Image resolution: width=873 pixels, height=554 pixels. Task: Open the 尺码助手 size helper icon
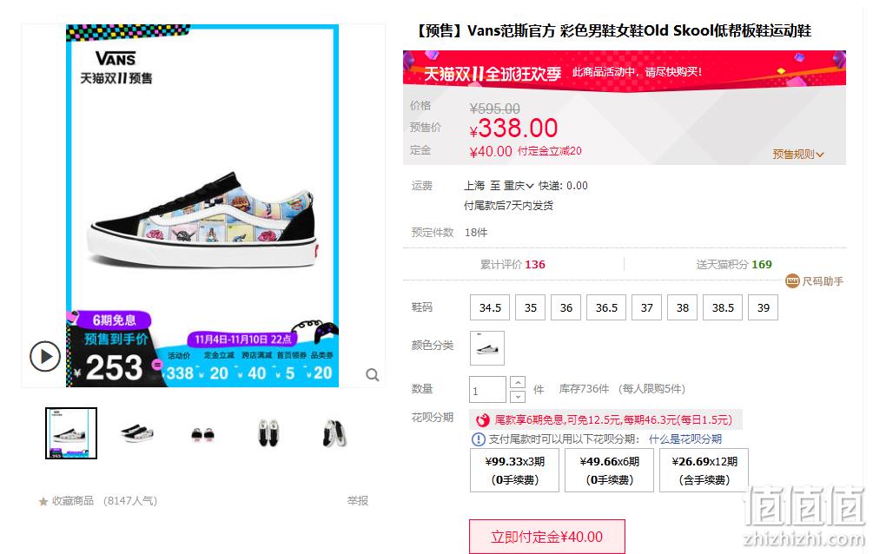792,281
